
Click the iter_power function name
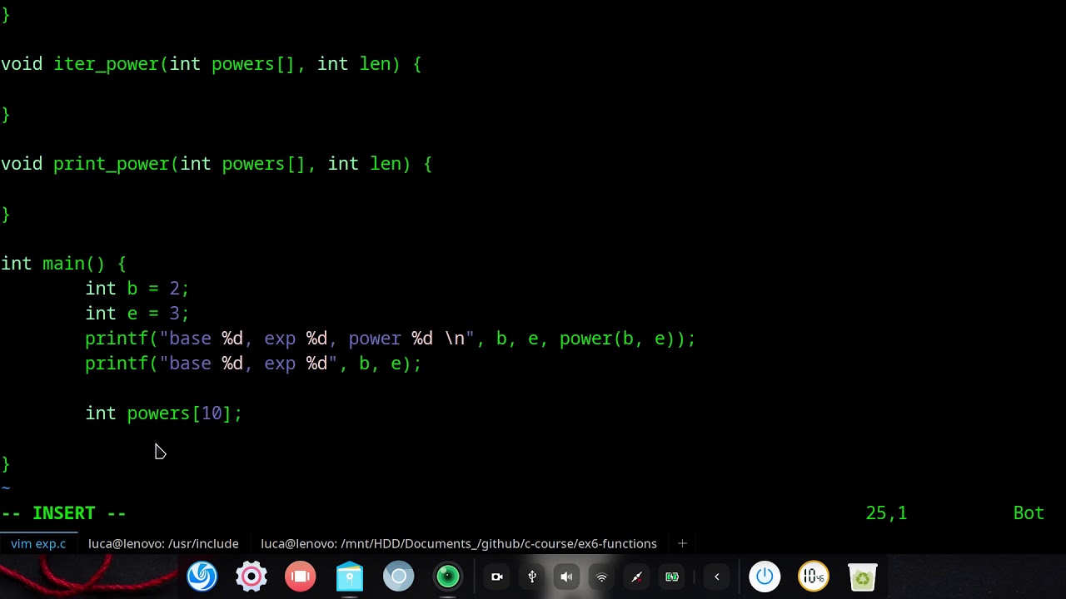[106, 64]
